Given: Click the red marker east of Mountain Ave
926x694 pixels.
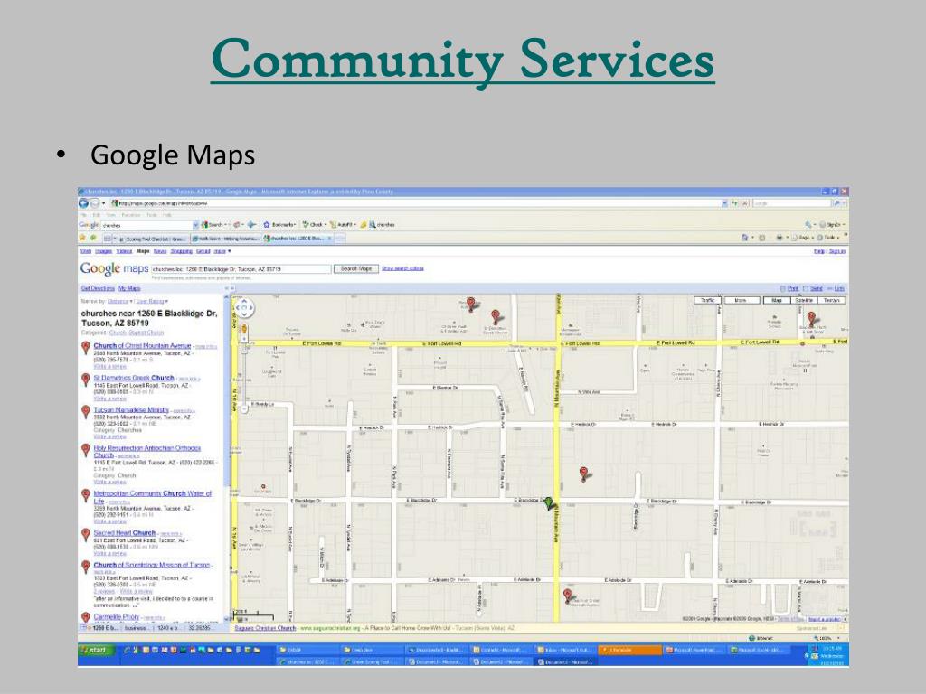Looking at the screenshot, I should coord(583,474).
